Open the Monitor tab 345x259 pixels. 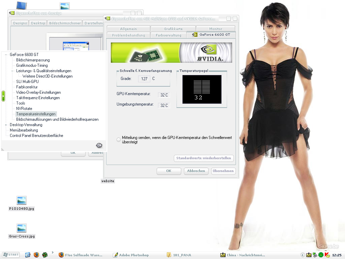pos(216,29)
